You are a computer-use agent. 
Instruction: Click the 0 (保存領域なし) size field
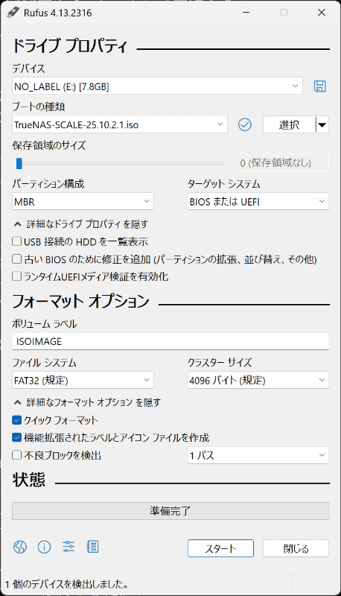tap(283, 163)
